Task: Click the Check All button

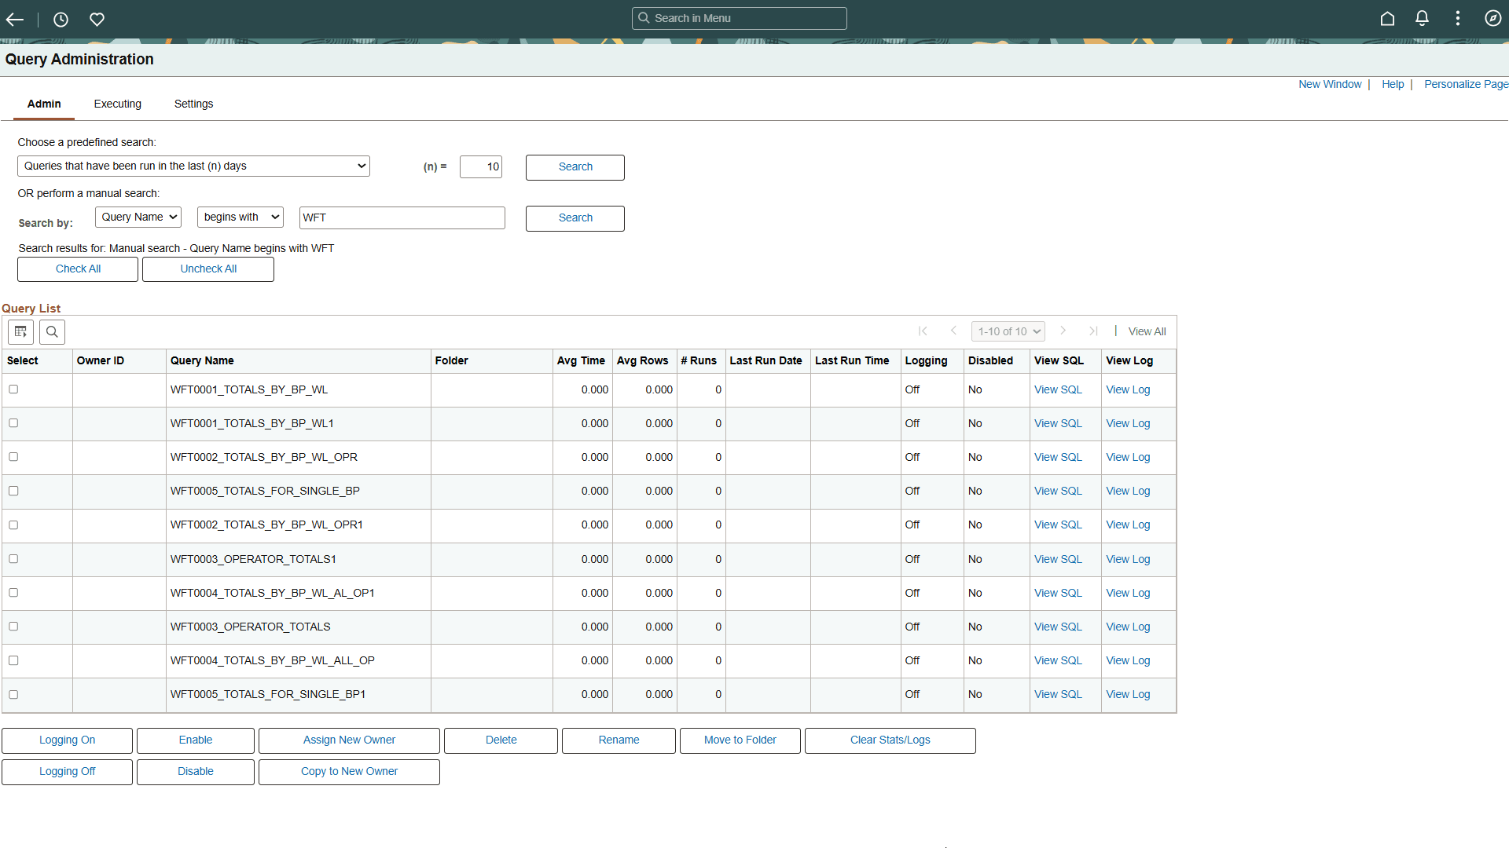Action: click(77, 269)
